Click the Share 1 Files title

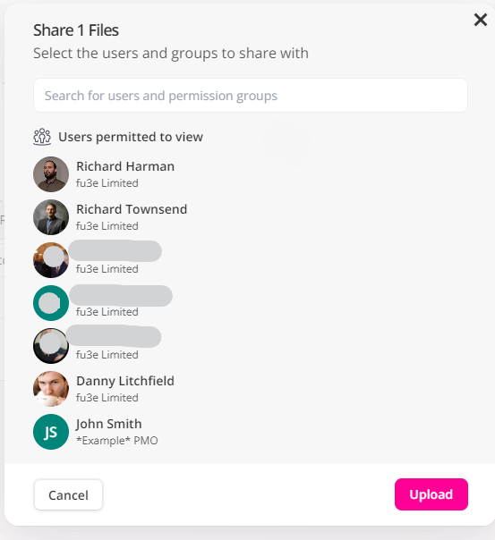pyautogui.click(x=76, y=30)
